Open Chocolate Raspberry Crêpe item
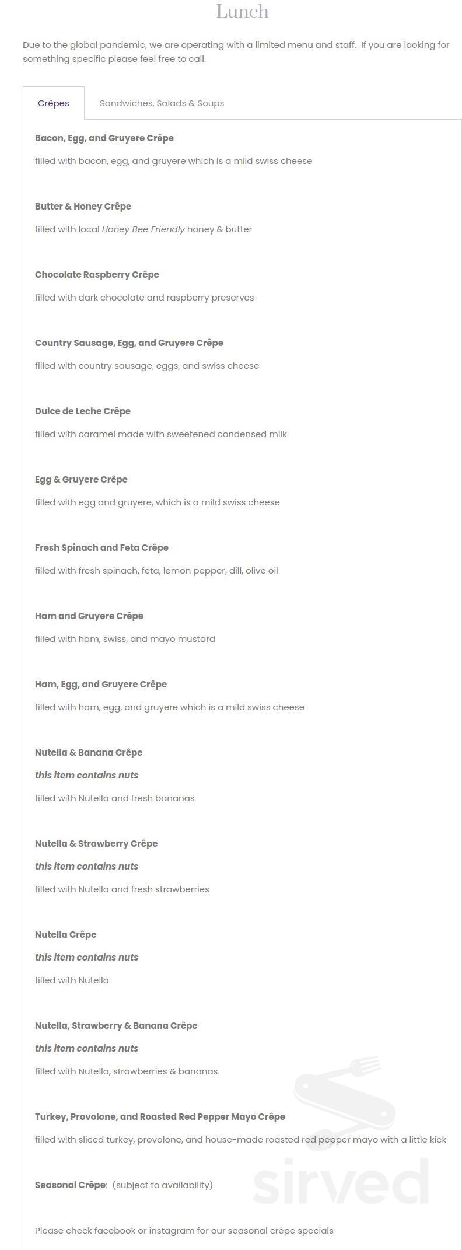Screen dimensions: 462x1250 click(97, 274)
